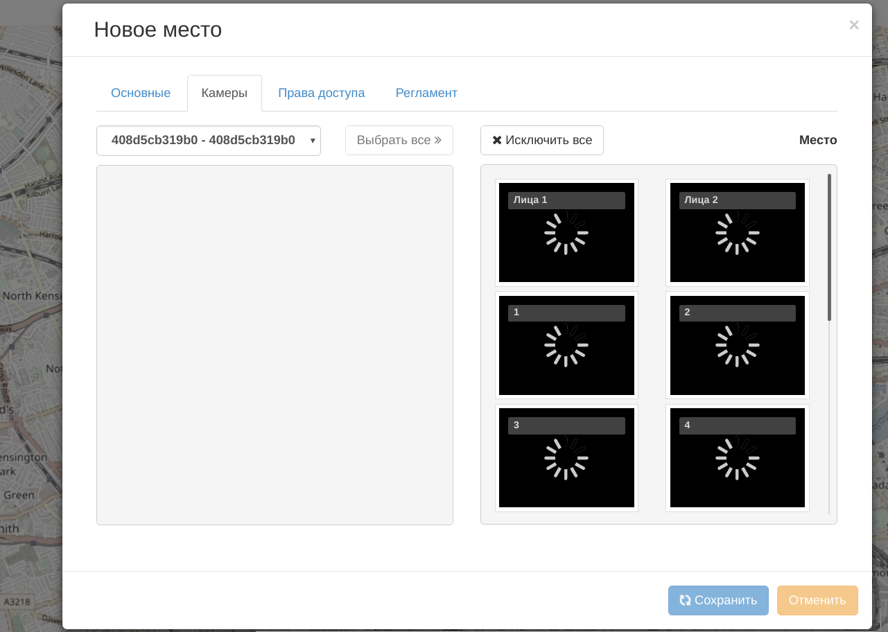Click the Выбрать все button
Viewport: 888px width, 632px height.
(399, 140)
